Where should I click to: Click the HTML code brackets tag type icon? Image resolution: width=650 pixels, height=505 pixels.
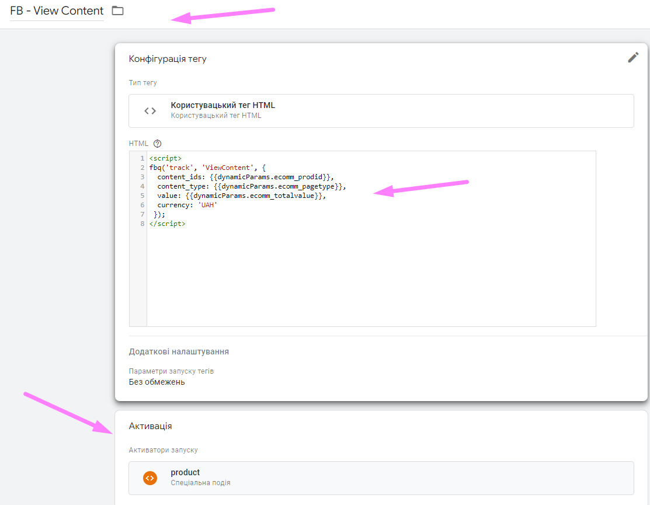click(x=150, y=111)
